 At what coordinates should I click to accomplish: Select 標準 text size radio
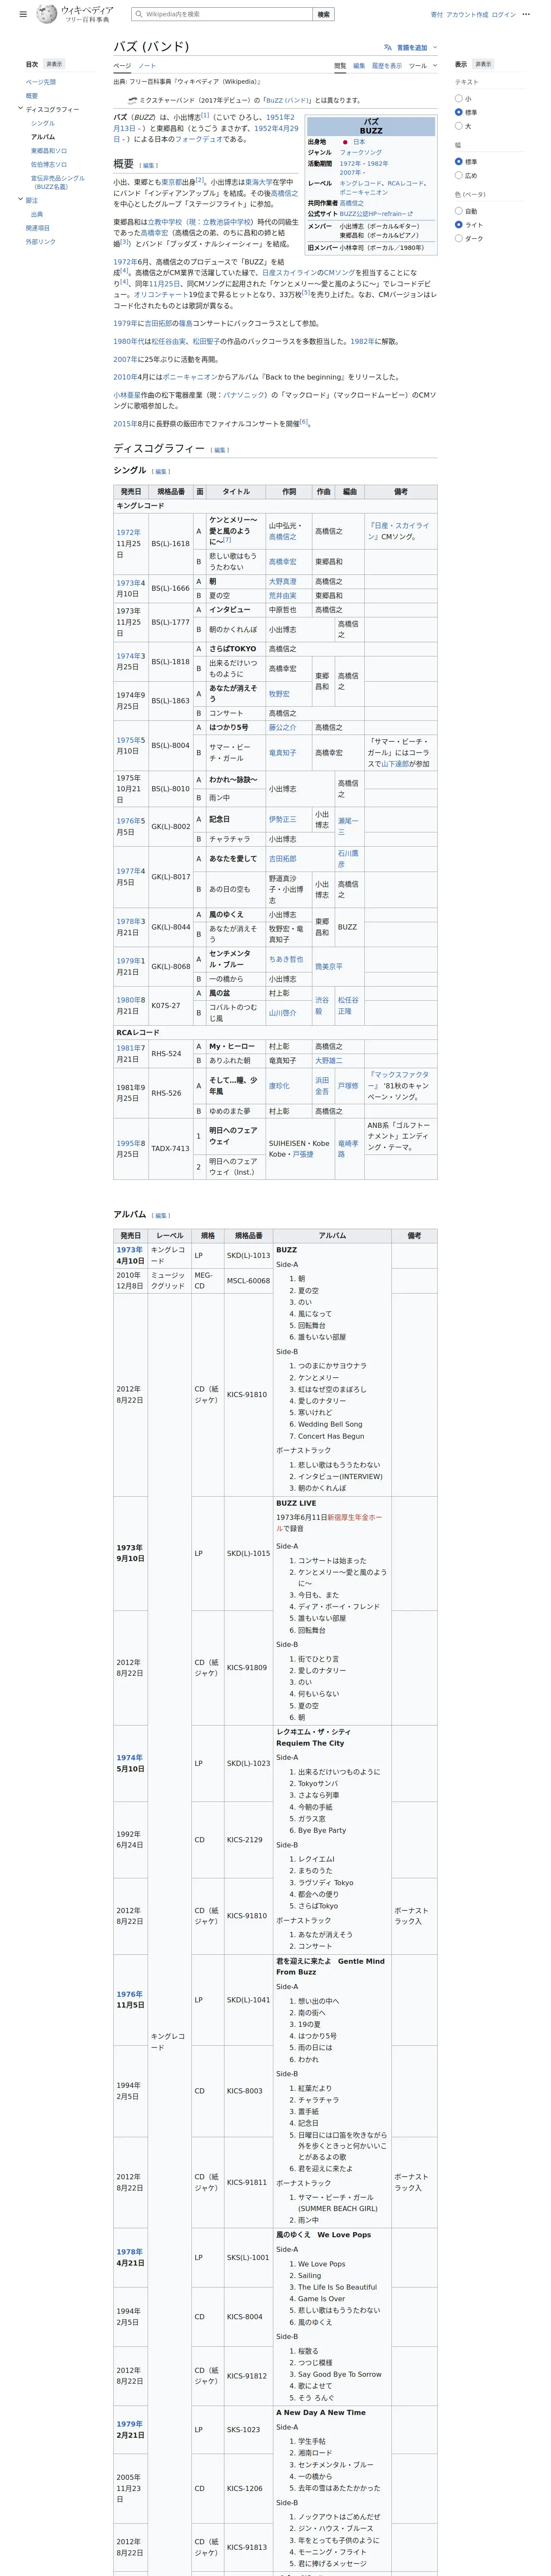point(459,112)
